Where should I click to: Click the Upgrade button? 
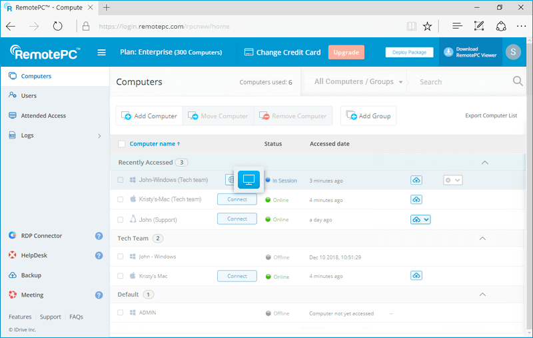pos(346,52)
